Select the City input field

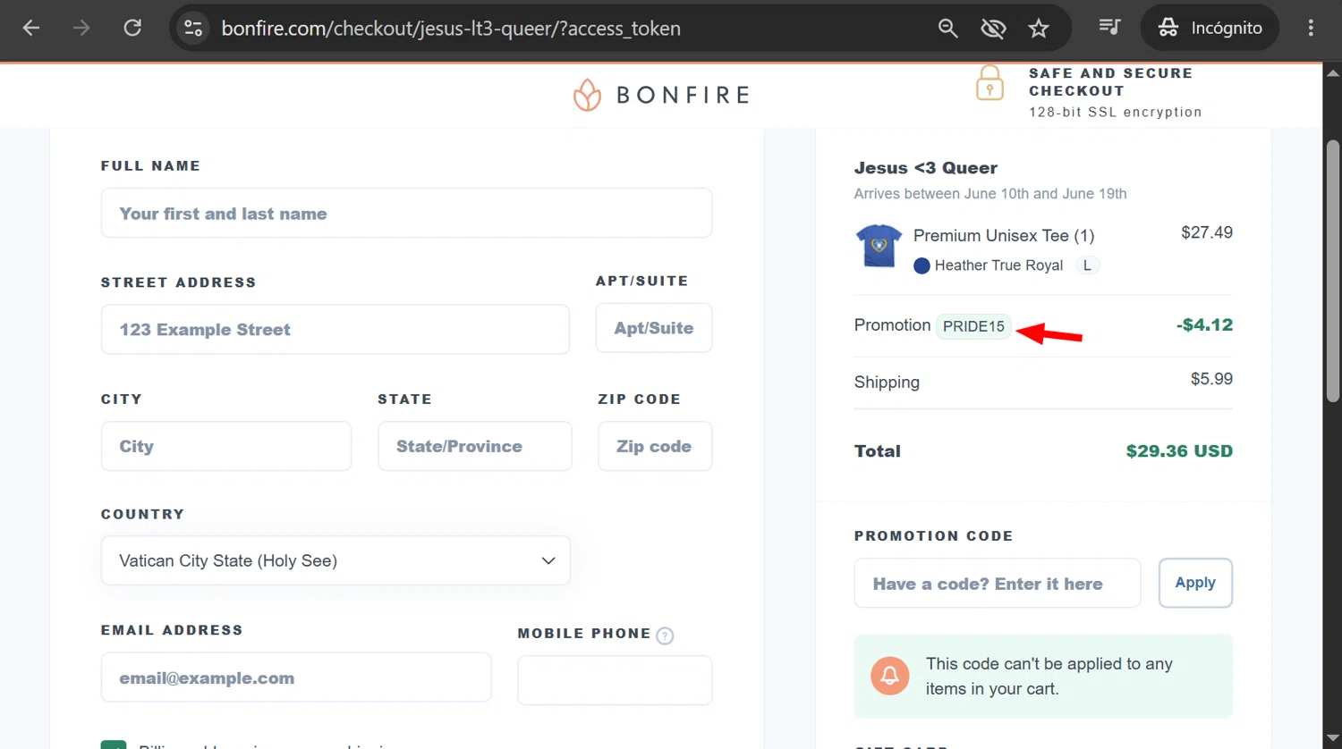pyautogui.click(x=226, y=446)
